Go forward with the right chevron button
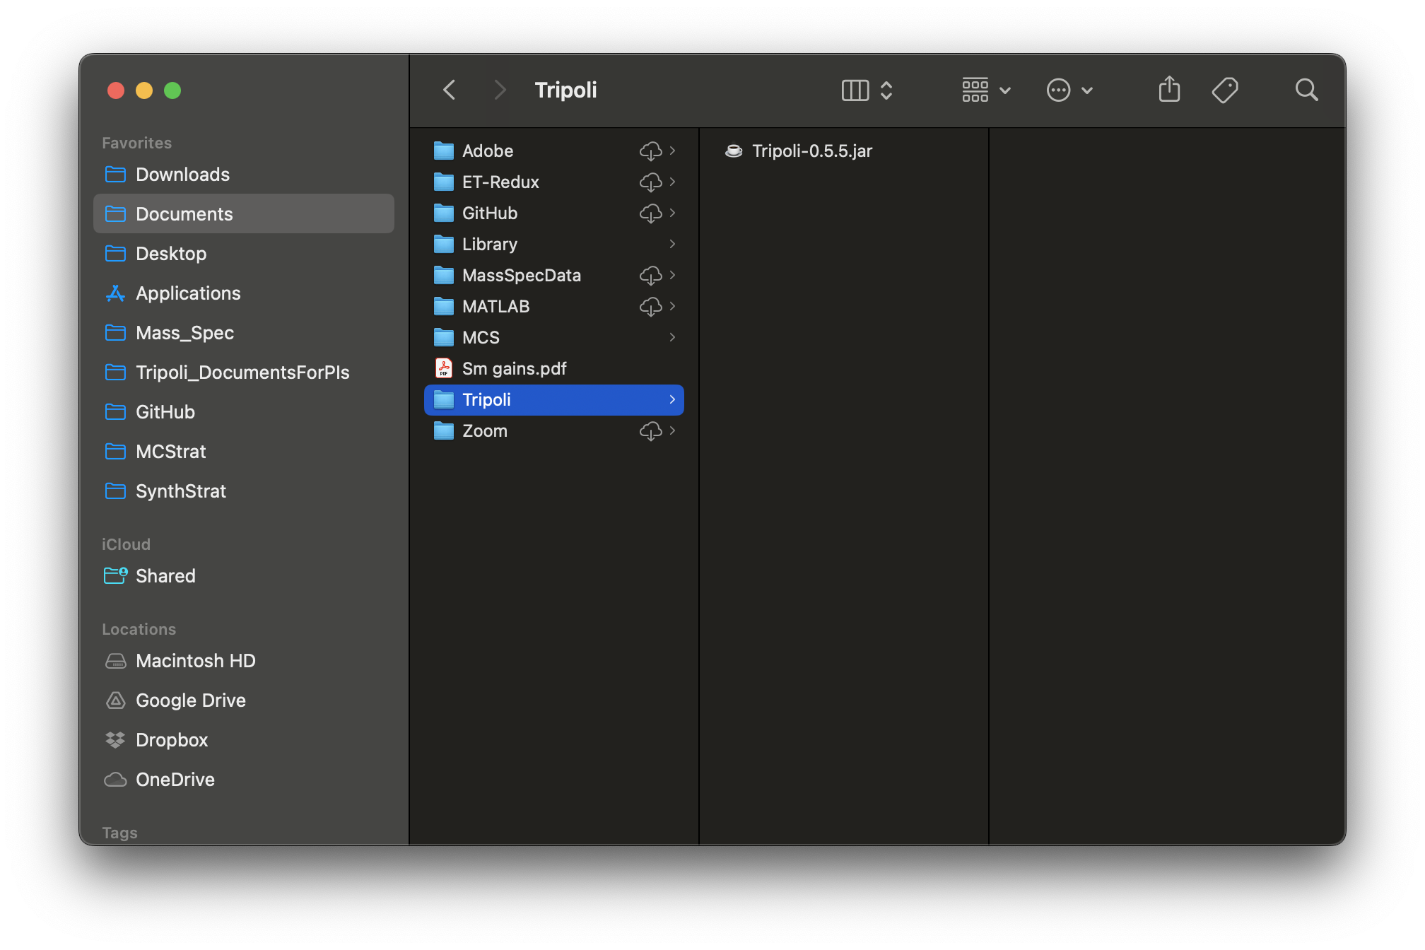1425x950 pixels. pos(500,90)
